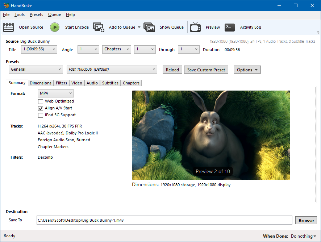Viewport: 321px width, 242px height.
Task: Click the Big Buck Bunny preview image
Action: coord(211,135)
